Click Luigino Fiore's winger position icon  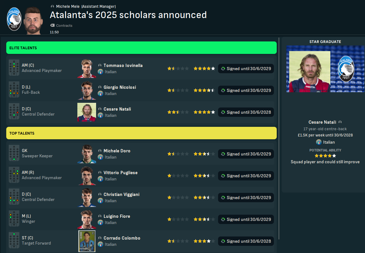tap(14, 219)
